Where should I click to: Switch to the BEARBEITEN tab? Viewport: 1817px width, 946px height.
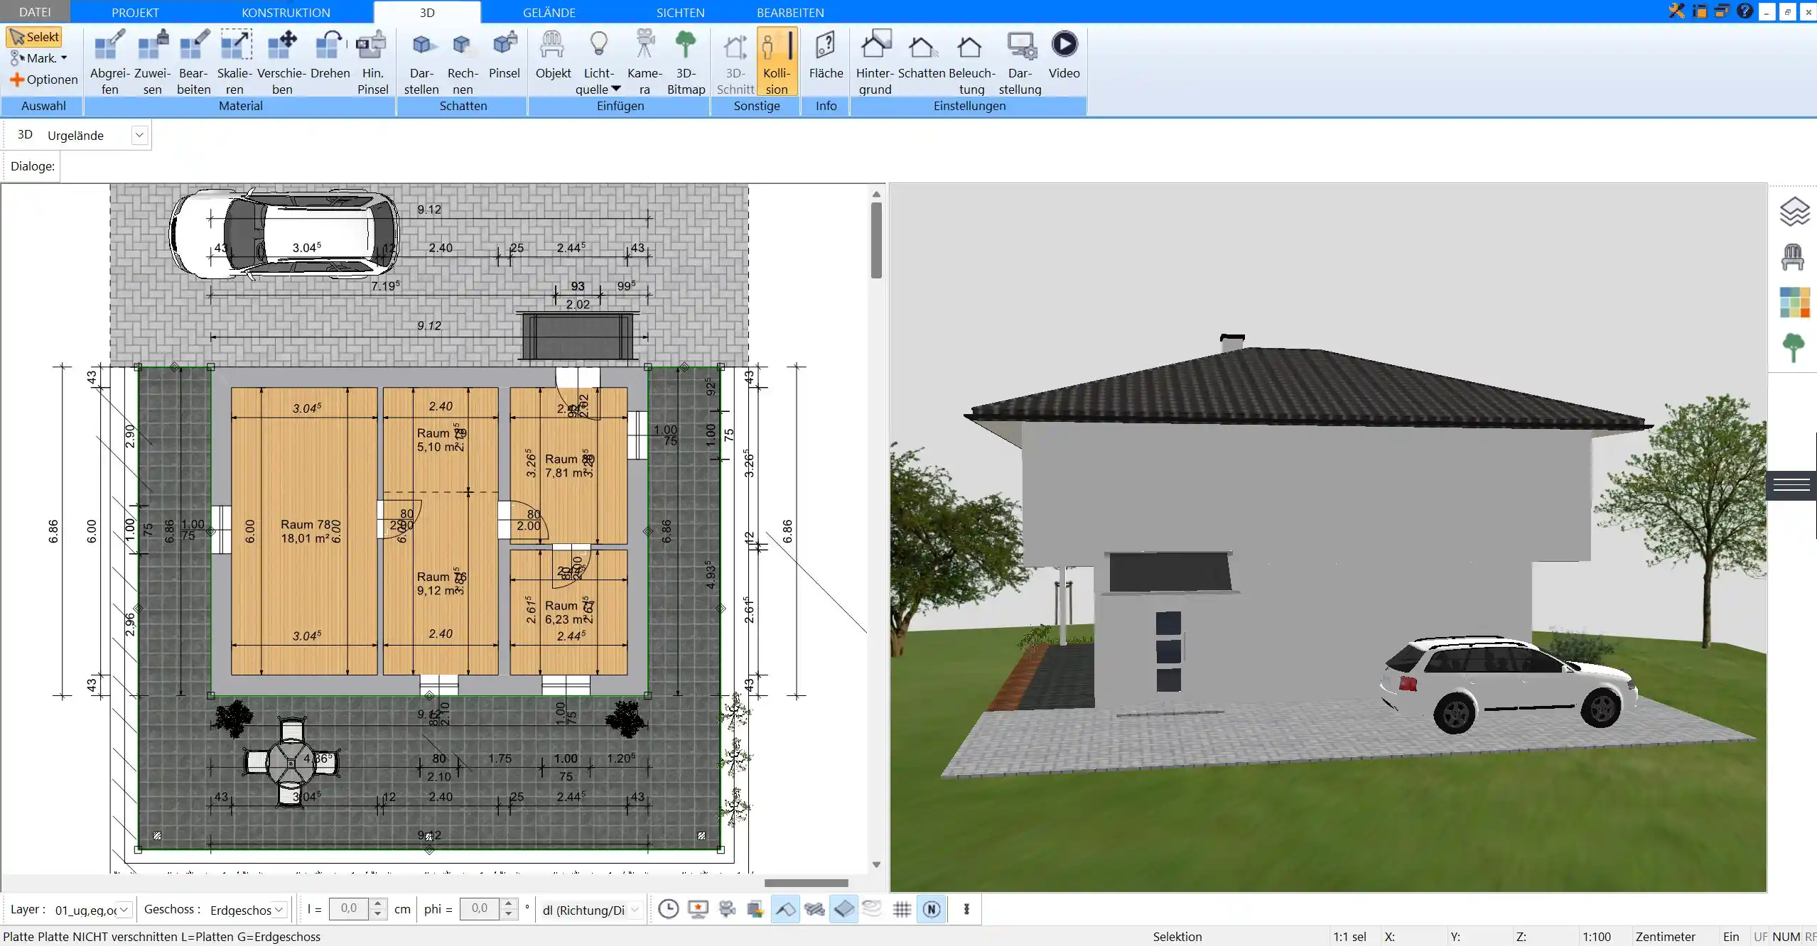pos(790,12)
